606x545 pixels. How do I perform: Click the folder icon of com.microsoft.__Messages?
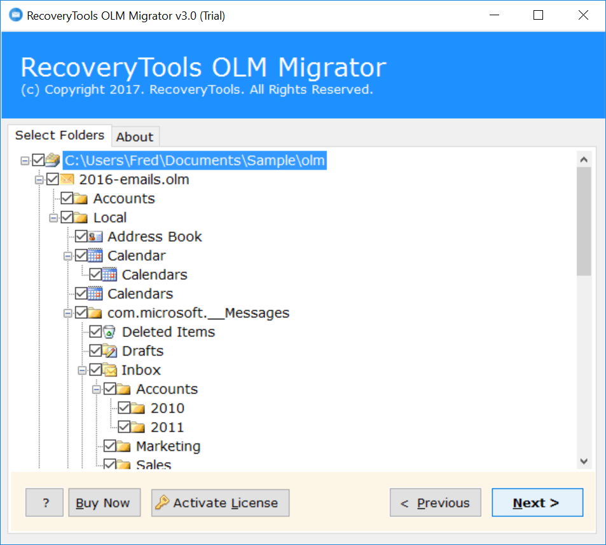(95, 313)
